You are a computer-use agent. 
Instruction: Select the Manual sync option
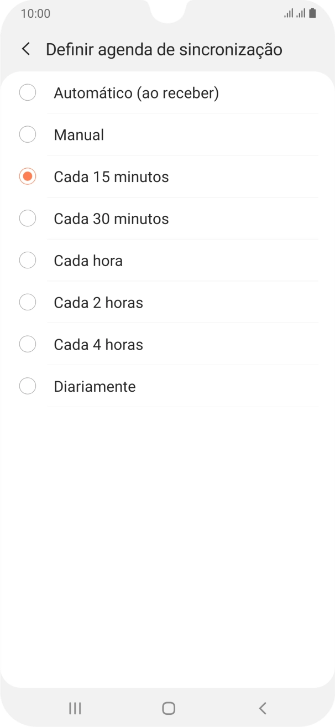tap(28, 134)
